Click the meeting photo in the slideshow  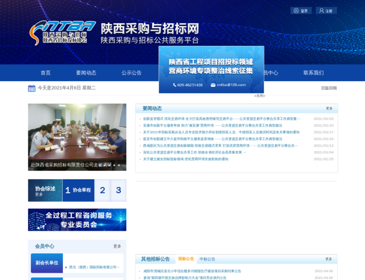77,137
